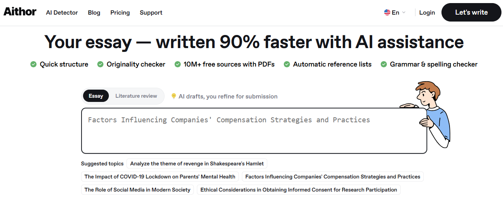Choose the Hamlet revenge theme suggested topic

(197, 163)
